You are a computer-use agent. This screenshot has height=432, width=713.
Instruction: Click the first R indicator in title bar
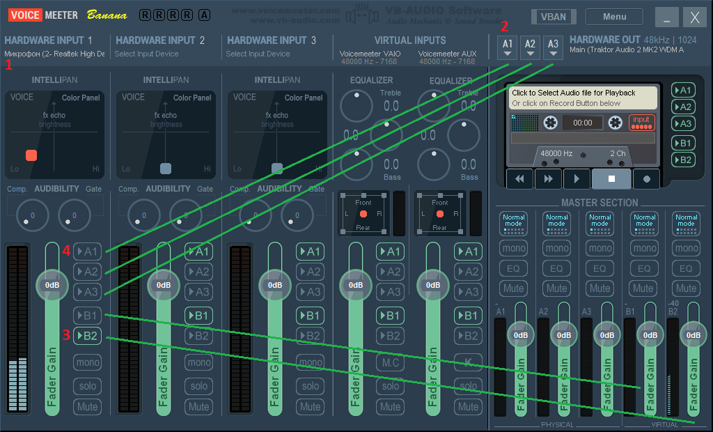tap(145, 15)
